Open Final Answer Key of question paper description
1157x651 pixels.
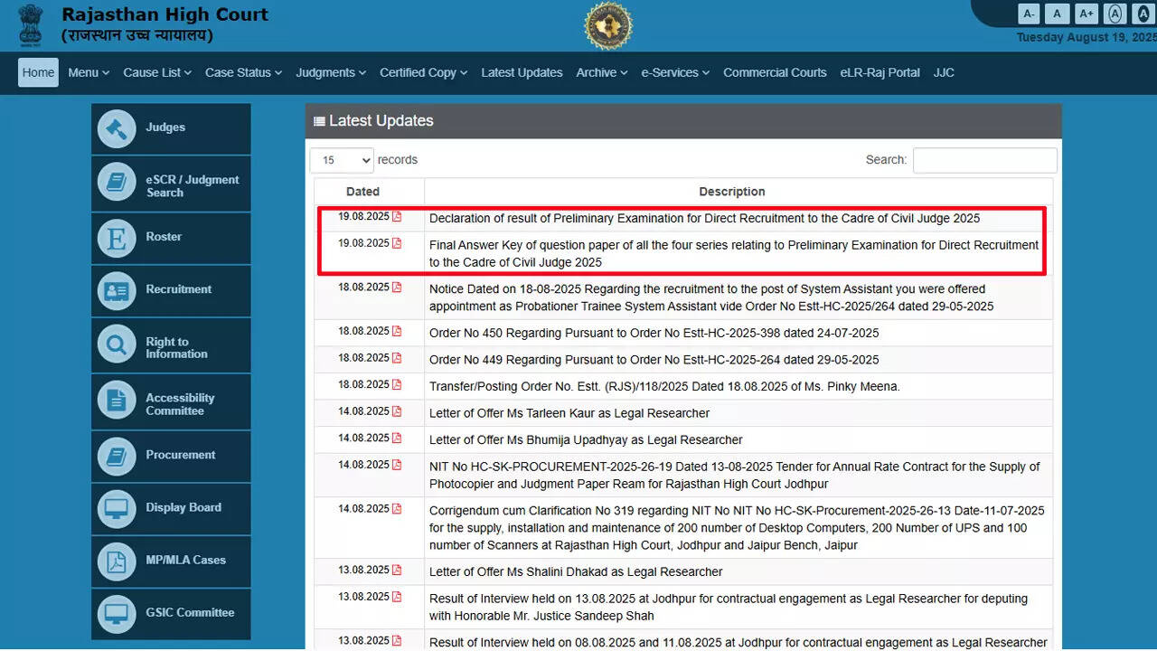pyautogui.click(x=734, y=253)
